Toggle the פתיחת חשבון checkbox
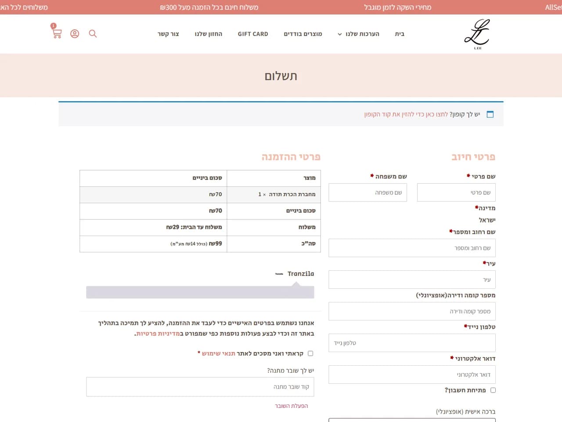 point(493,390)
